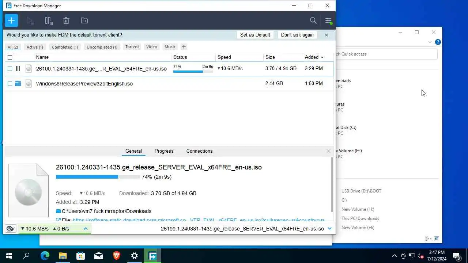Image resolution: width=468 pixels, height=263 pixels.
Task: Click the trash delete icon in toolbar
Action: [66, 21]
